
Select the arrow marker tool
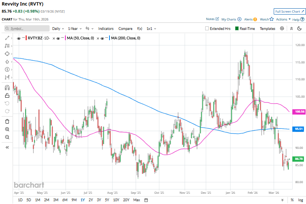coord(7,62)
